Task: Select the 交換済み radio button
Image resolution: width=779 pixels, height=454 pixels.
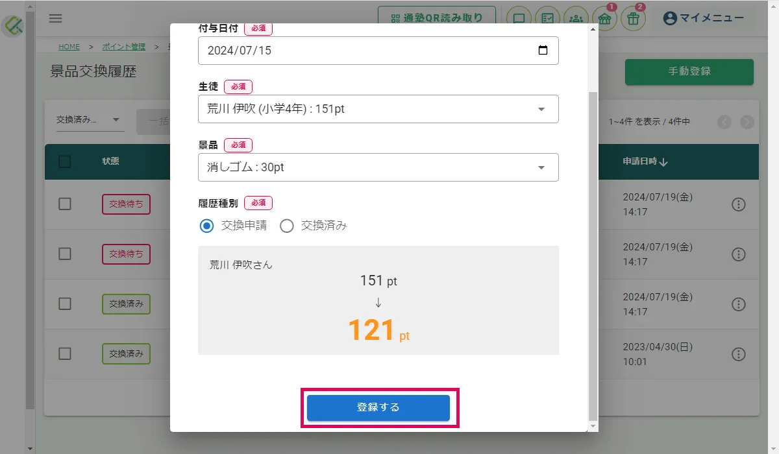Action: click(x=286, y=226)
